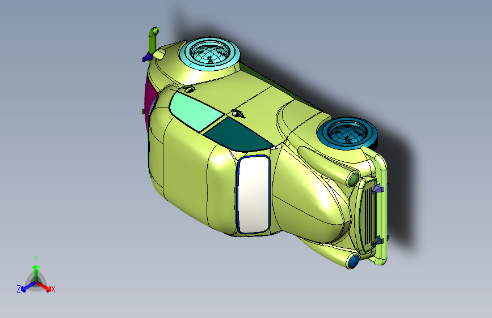Select the white door panel on the car

tap(254, 195)
